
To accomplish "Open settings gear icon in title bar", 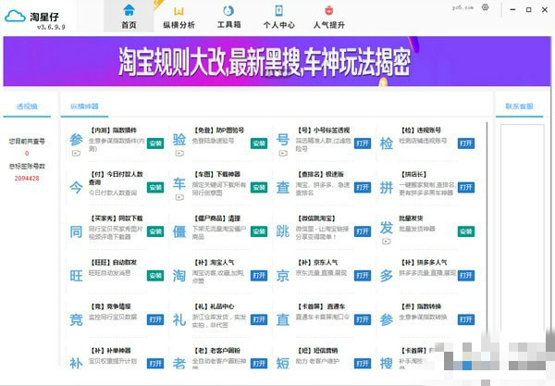I will [x=486, y=7].
